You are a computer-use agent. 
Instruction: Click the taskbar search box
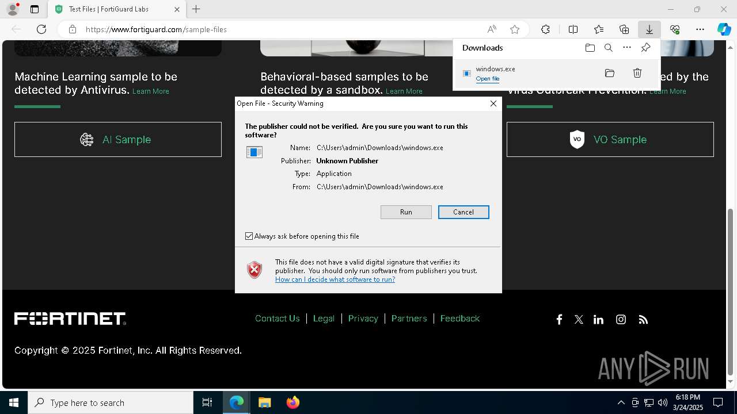pos(111,402)
